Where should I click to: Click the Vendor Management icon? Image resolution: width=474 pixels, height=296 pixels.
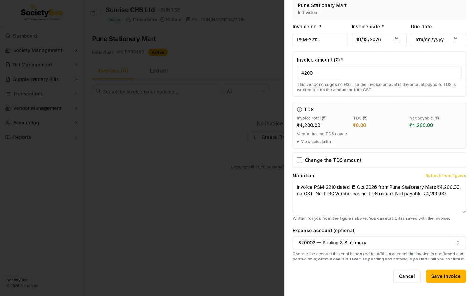8,108
